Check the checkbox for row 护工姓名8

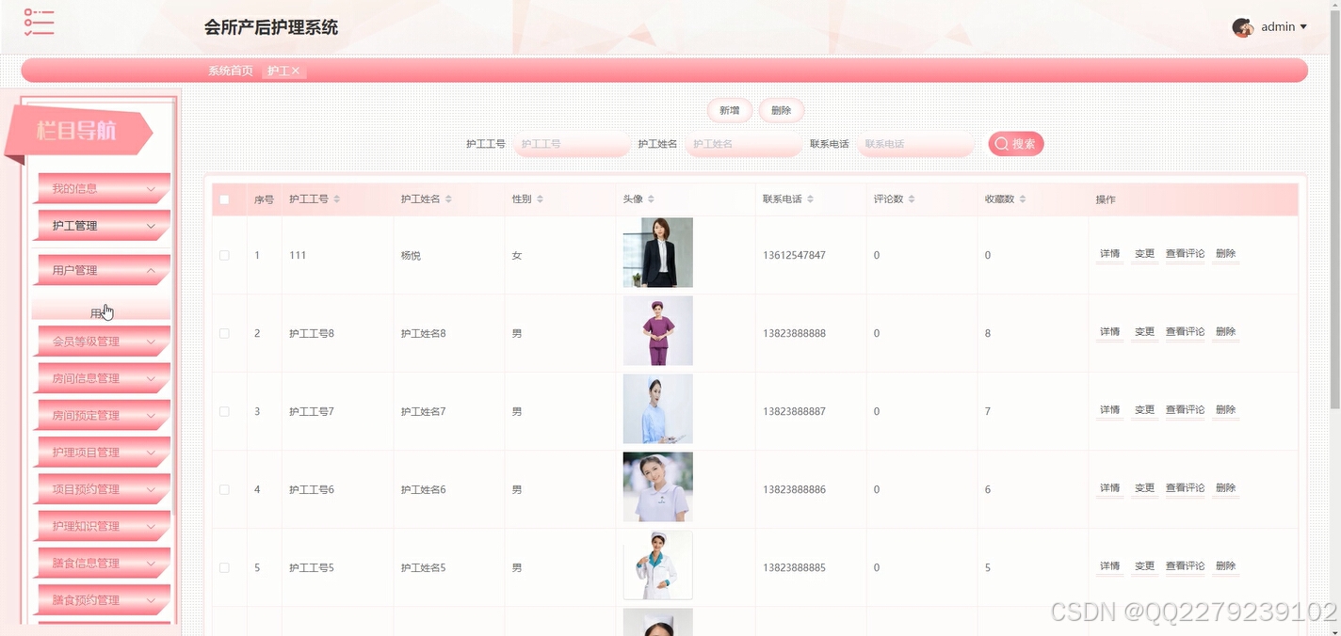click(x=223, y=332)
